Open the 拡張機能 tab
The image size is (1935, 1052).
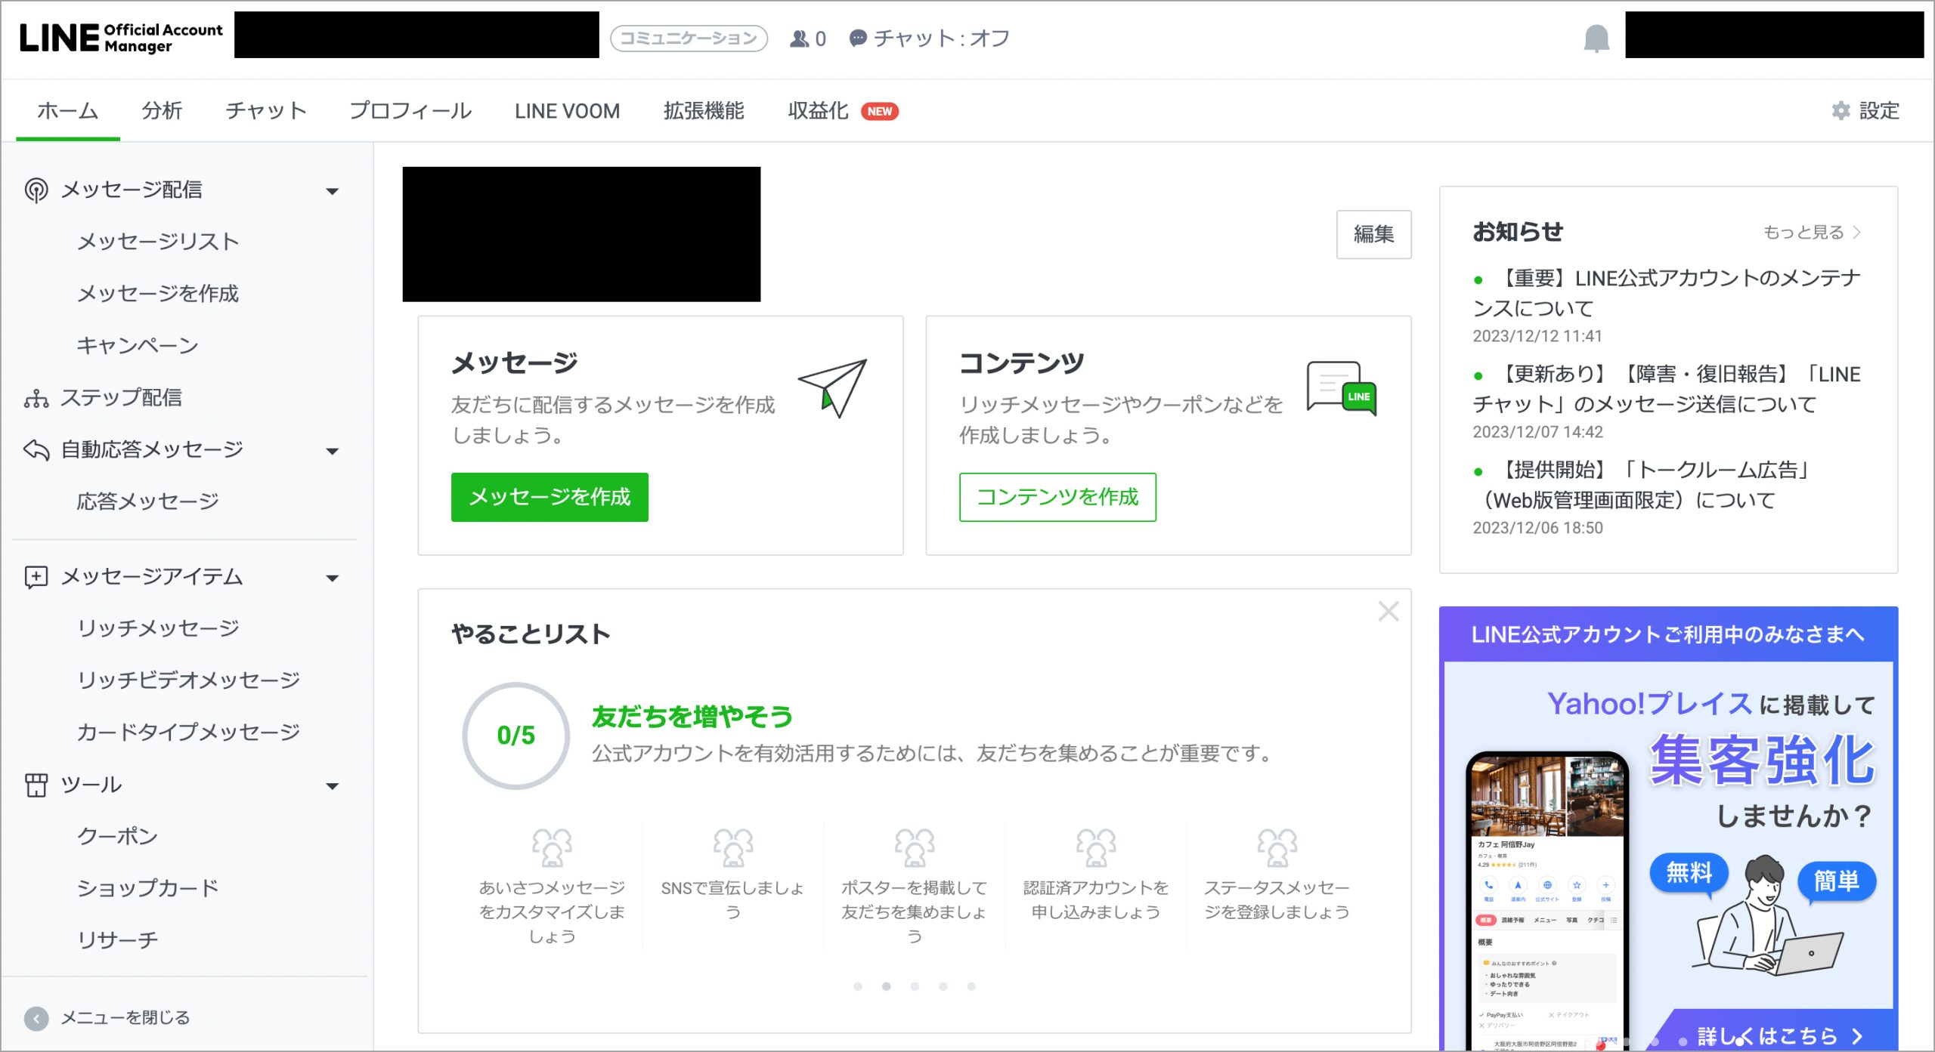(704, 110)
